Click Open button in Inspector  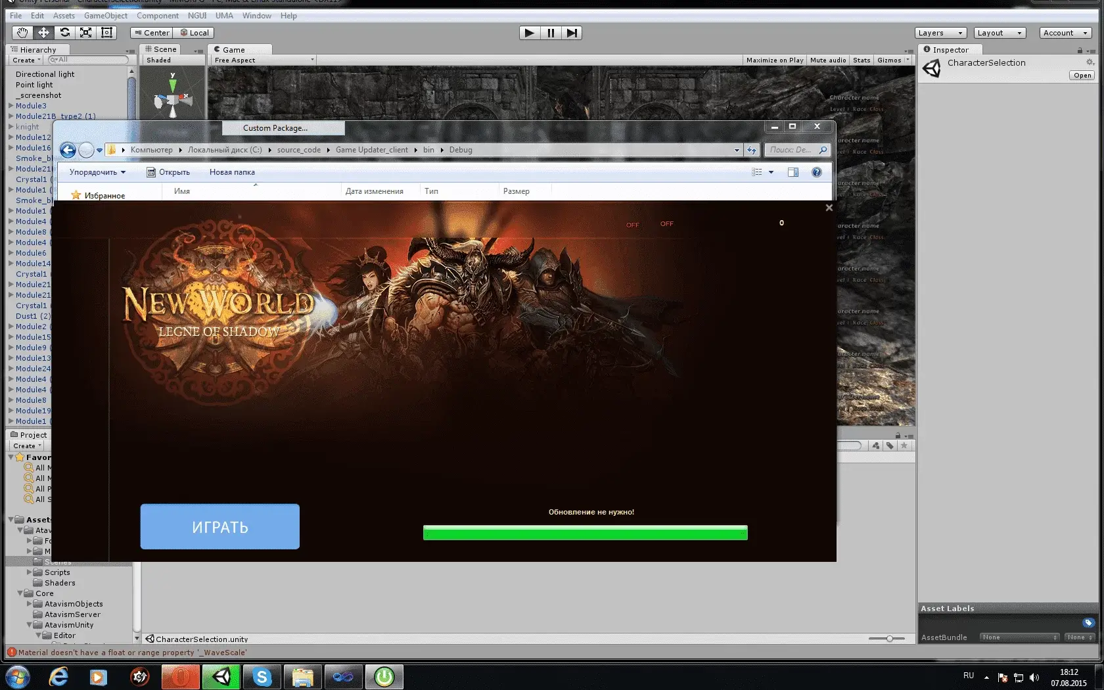[1082, 76]
